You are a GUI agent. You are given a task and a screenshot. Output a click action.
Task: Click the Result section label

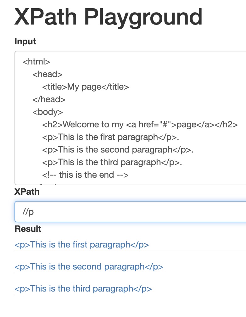coord(28,229)
